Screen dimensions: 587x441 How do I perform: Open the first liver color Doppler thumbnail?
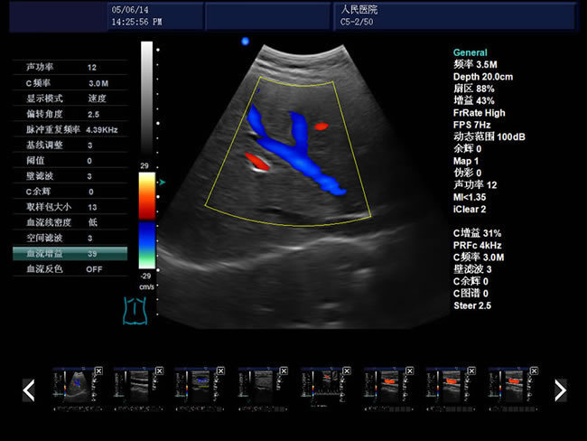click(x=75, y=385)
